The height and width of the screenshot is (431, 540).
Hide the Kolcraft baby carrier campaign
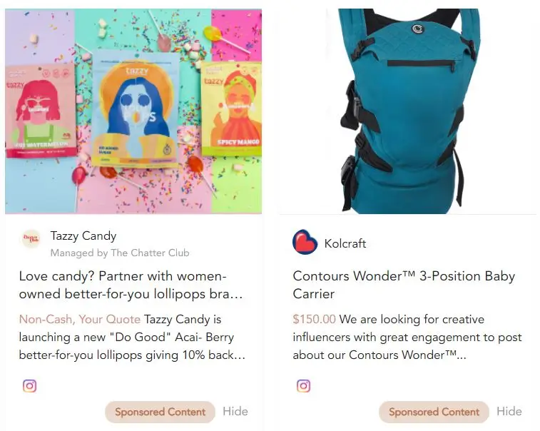(509, 411)
